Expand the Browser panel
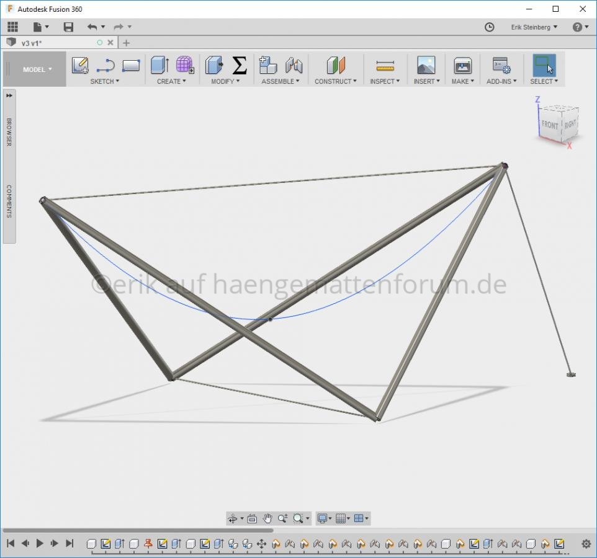The width and height of the screenshot is (597, 558). pyautogui.click(x=9, y=95)
